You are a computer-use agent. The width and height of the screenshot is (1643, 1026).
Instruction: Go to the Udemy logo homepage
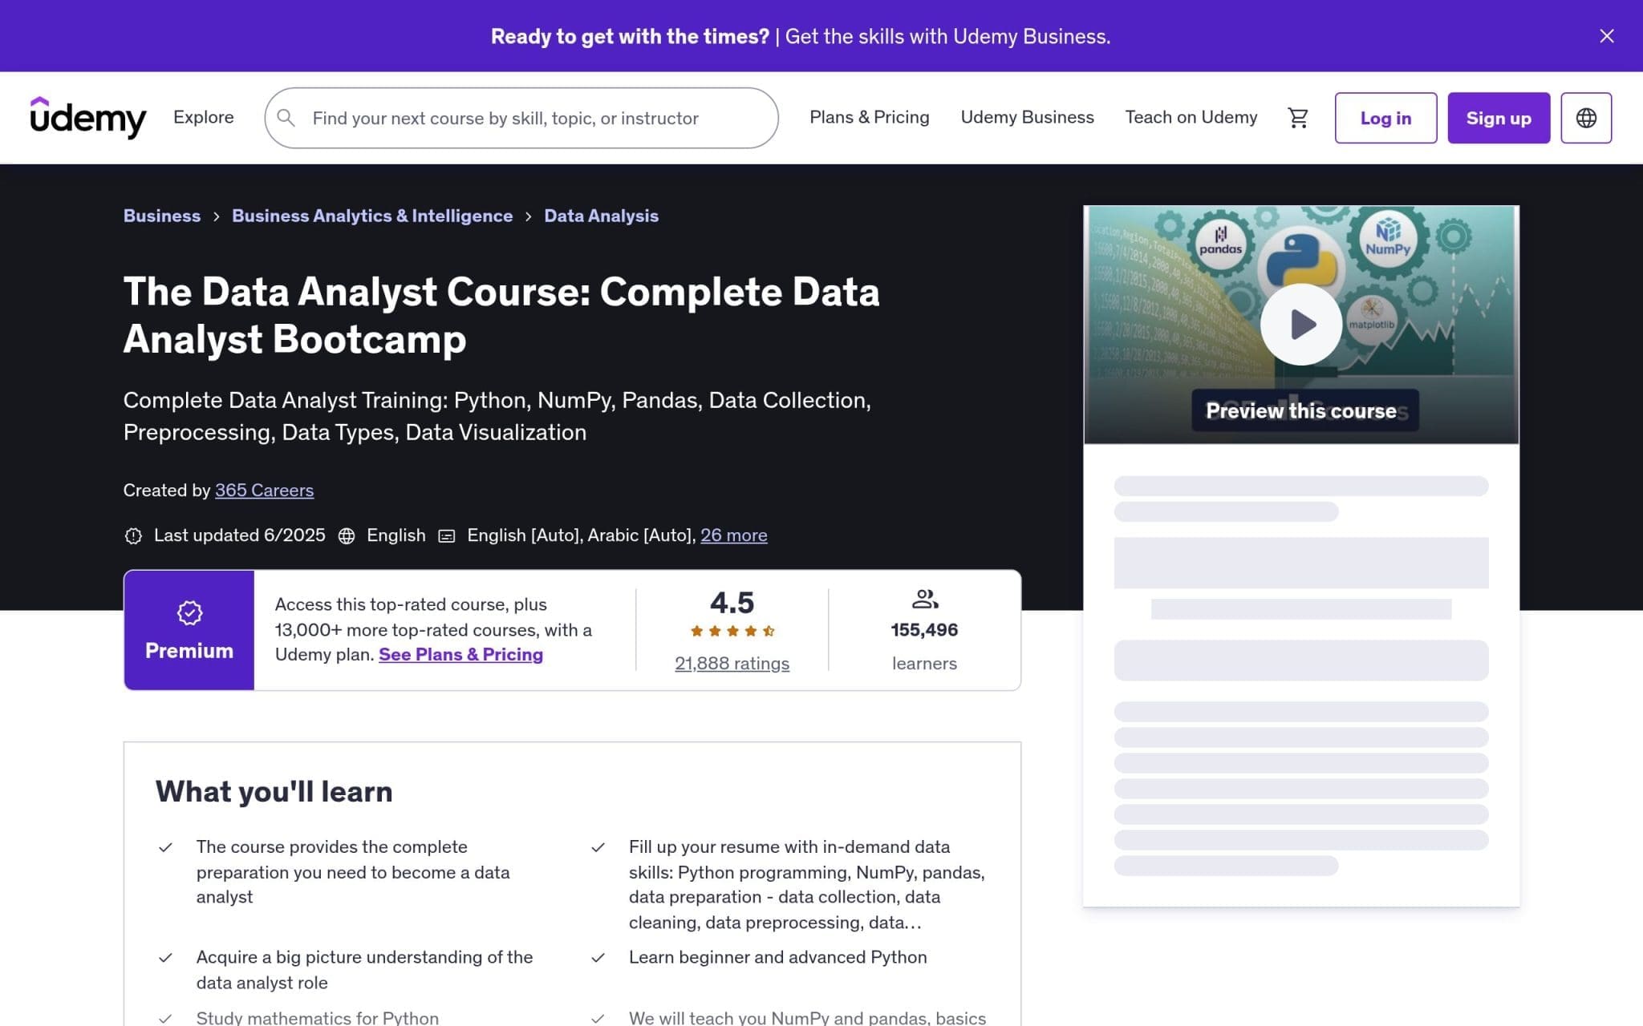pos(88,118)
